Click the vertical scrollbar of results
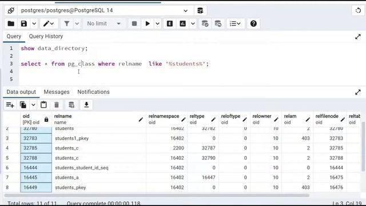The width and height of the screenshot is (366, 206). [x=364, y=146]
